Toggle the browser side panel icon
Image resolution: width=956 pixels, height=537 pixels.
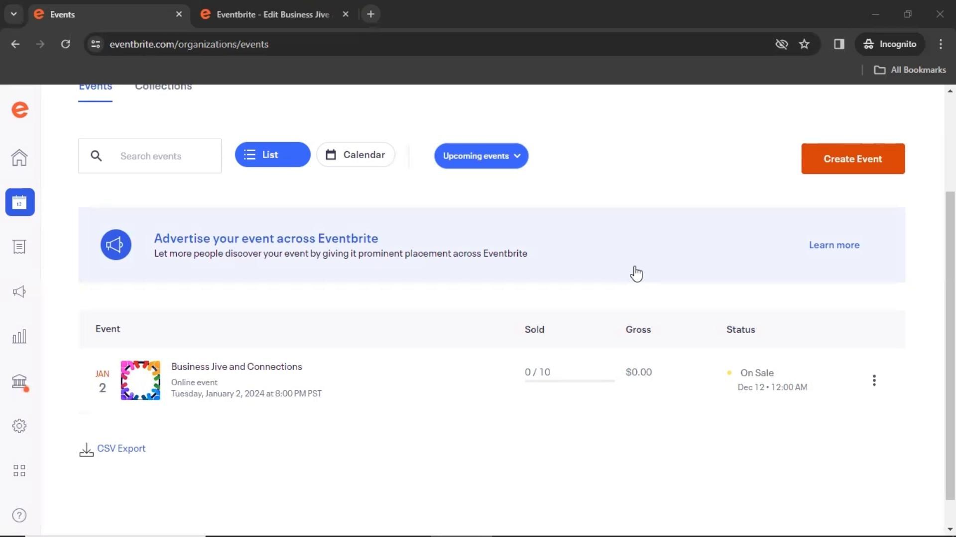click(x=839, y=44)
